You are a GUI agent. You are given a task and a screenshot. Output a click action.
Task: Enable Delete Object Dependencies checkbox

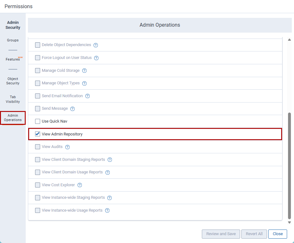pyautogui.click(x=38, y=45)
